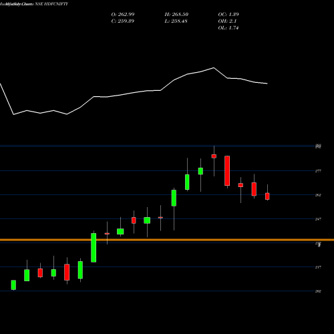Image resolution: width=334 pixels, height=334 pixels.
Task: Click the 'OH: 2.1' value
Action: click(x=227, y=21)
